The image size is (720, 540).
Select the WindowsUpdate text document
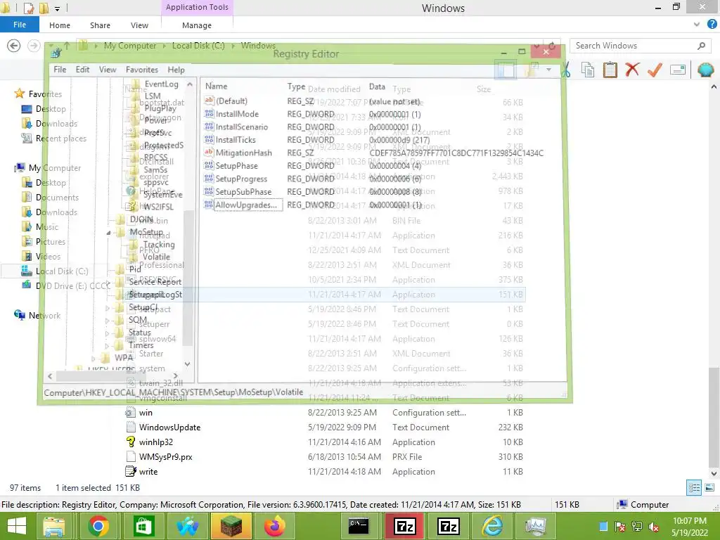tap(169, 427)
